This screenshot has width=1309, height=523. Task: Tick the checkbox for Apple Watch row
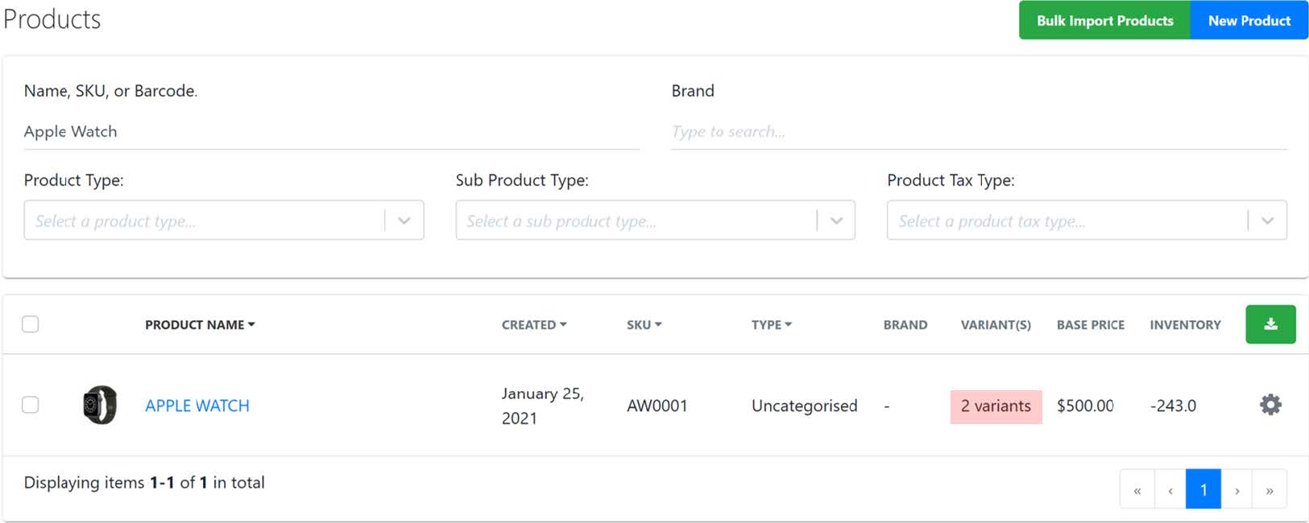31,405
